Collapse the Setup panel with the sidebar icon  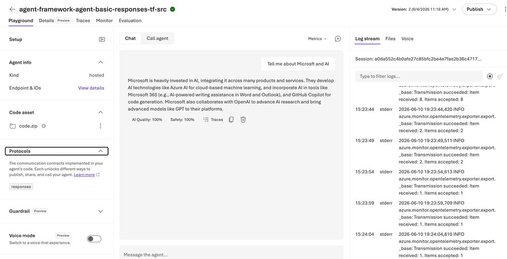click(102, 40)
